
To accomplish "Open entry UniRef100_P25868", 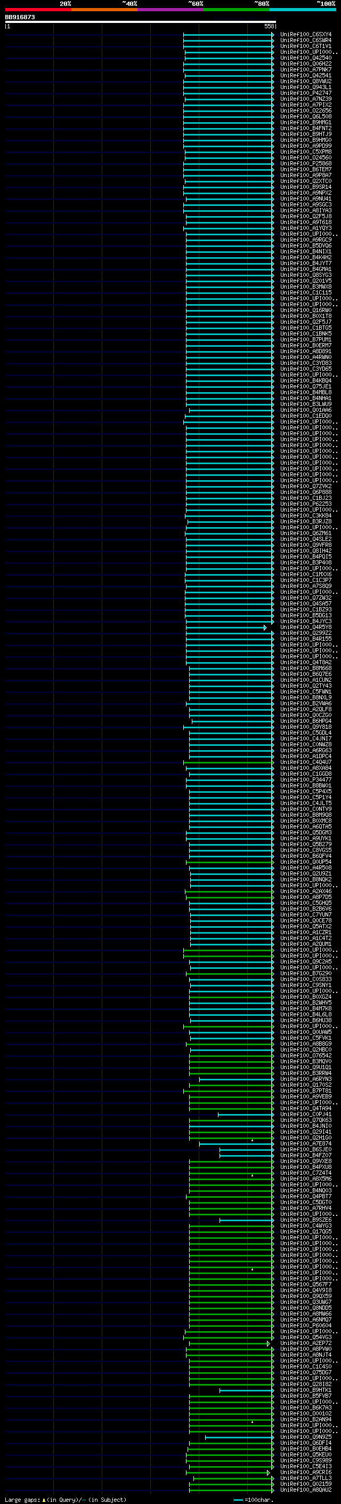I will (305, 163).
